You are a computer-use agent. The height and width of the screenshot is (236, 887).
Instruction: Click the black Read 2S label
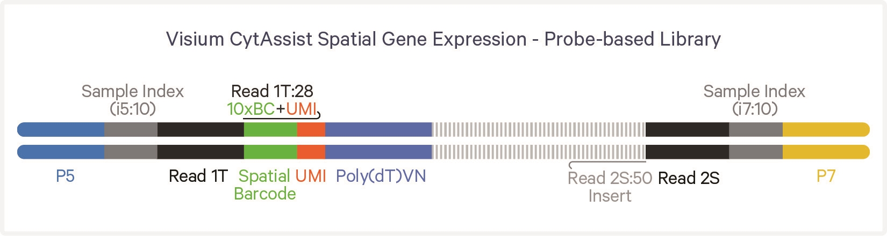(x=689, y=178)
